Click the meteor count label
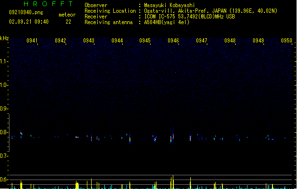The width and height of the screenshot is (297, 189). point(67,15)
